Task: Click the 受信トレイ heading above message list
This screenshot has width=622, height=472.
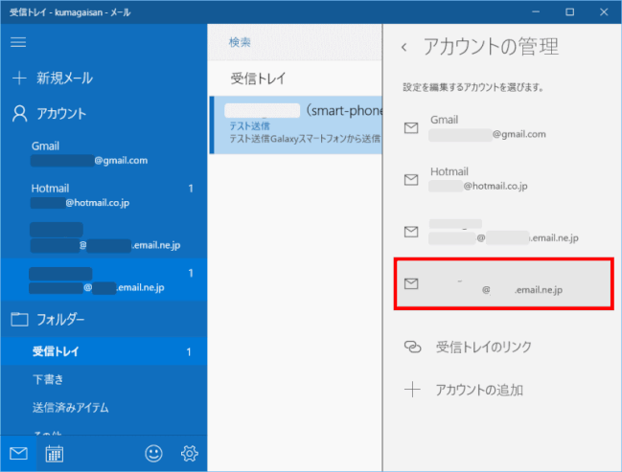Action: (x=258, y=79)
